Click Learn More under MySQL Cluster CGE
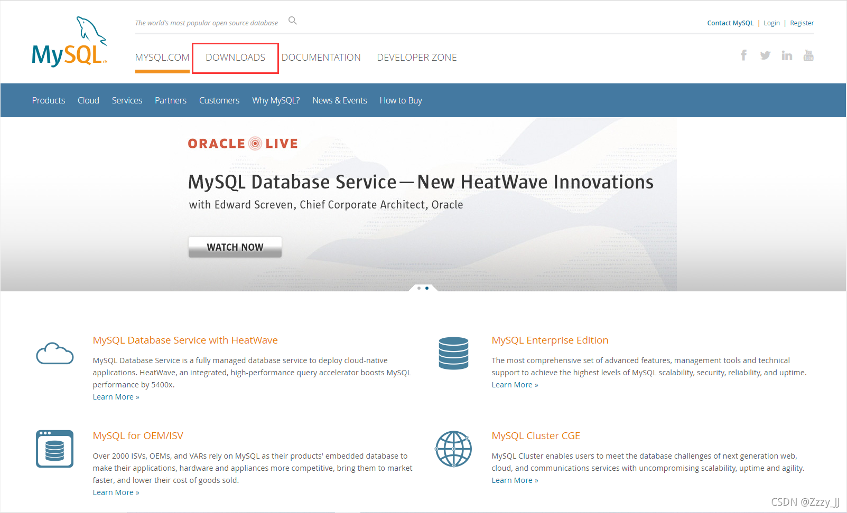The image size is (847, 513). [515, 480]
